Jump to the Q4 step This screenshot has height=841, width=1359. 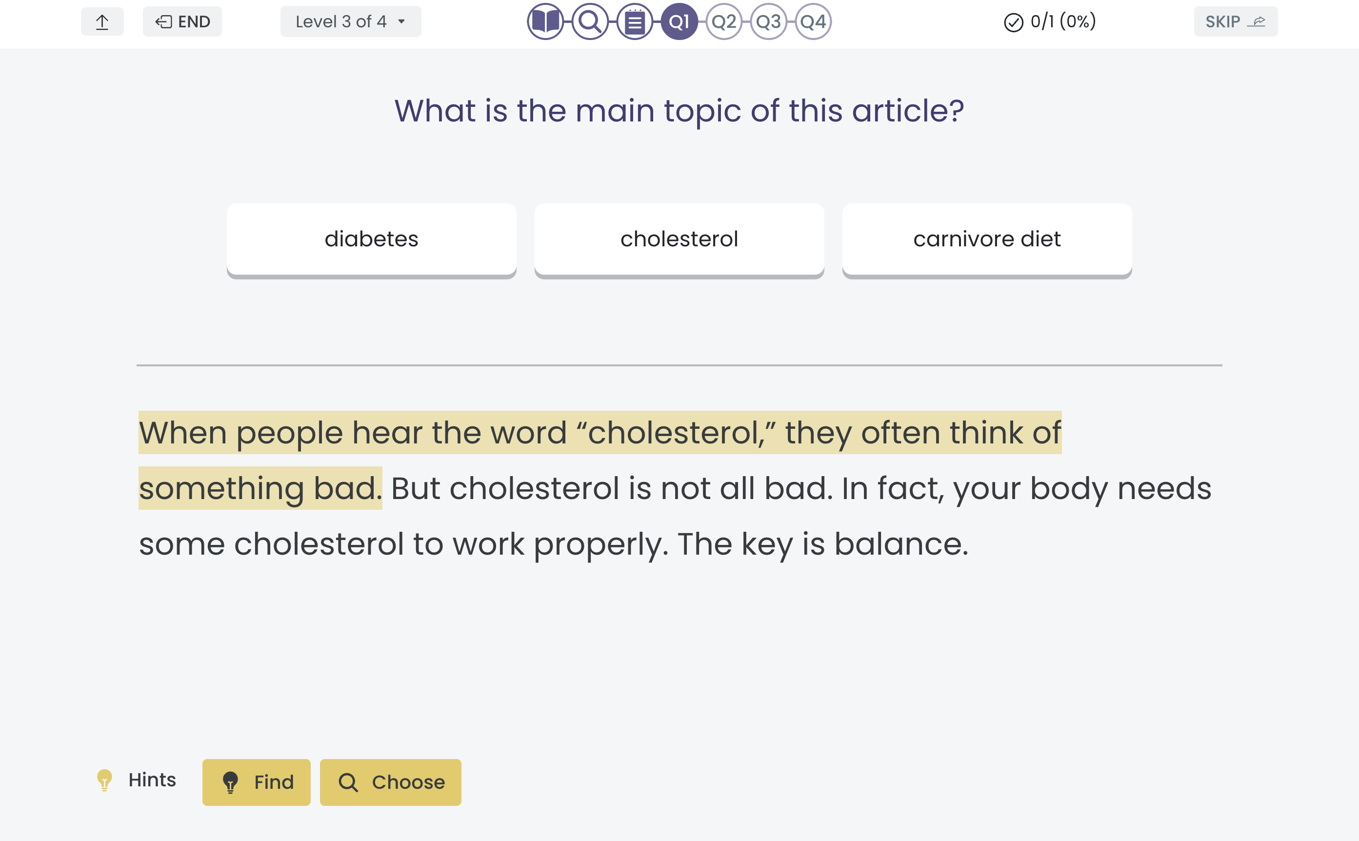[813, 21]
